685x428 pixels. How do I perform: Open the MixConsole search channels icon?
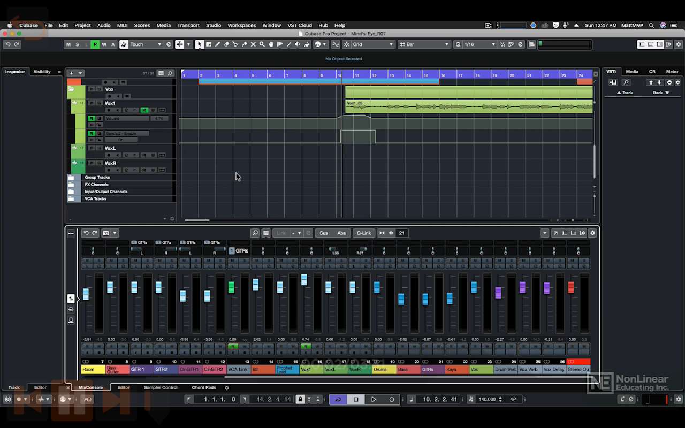pyautogui.click(x=255, y=233)
